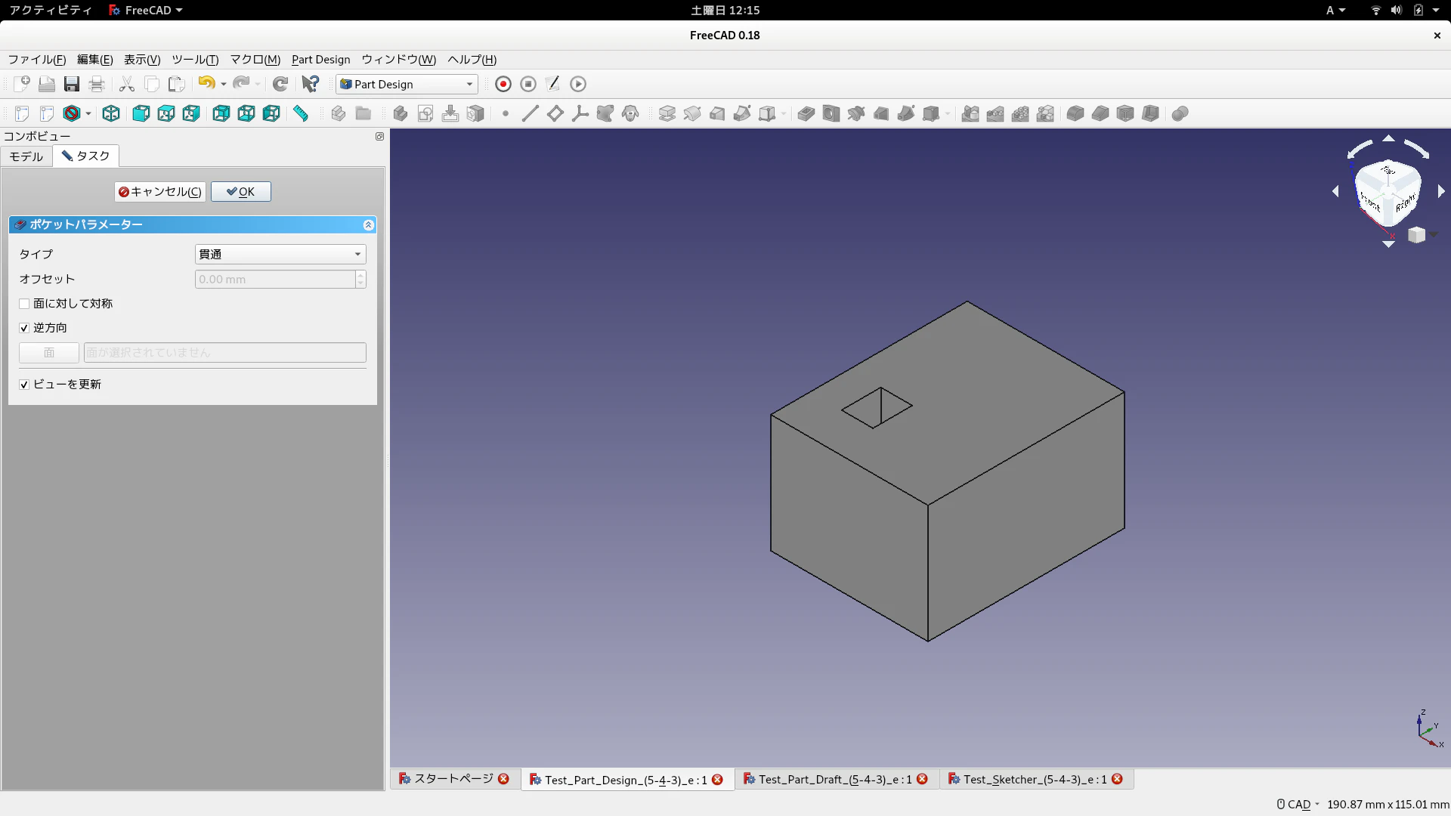
Task: Click the OK button
Action: (x=241, y=192)
